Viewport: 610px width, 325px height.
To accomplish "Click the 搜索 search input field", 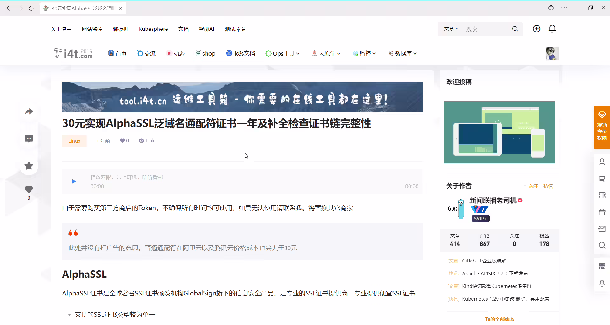I will [x=486, y=29].
